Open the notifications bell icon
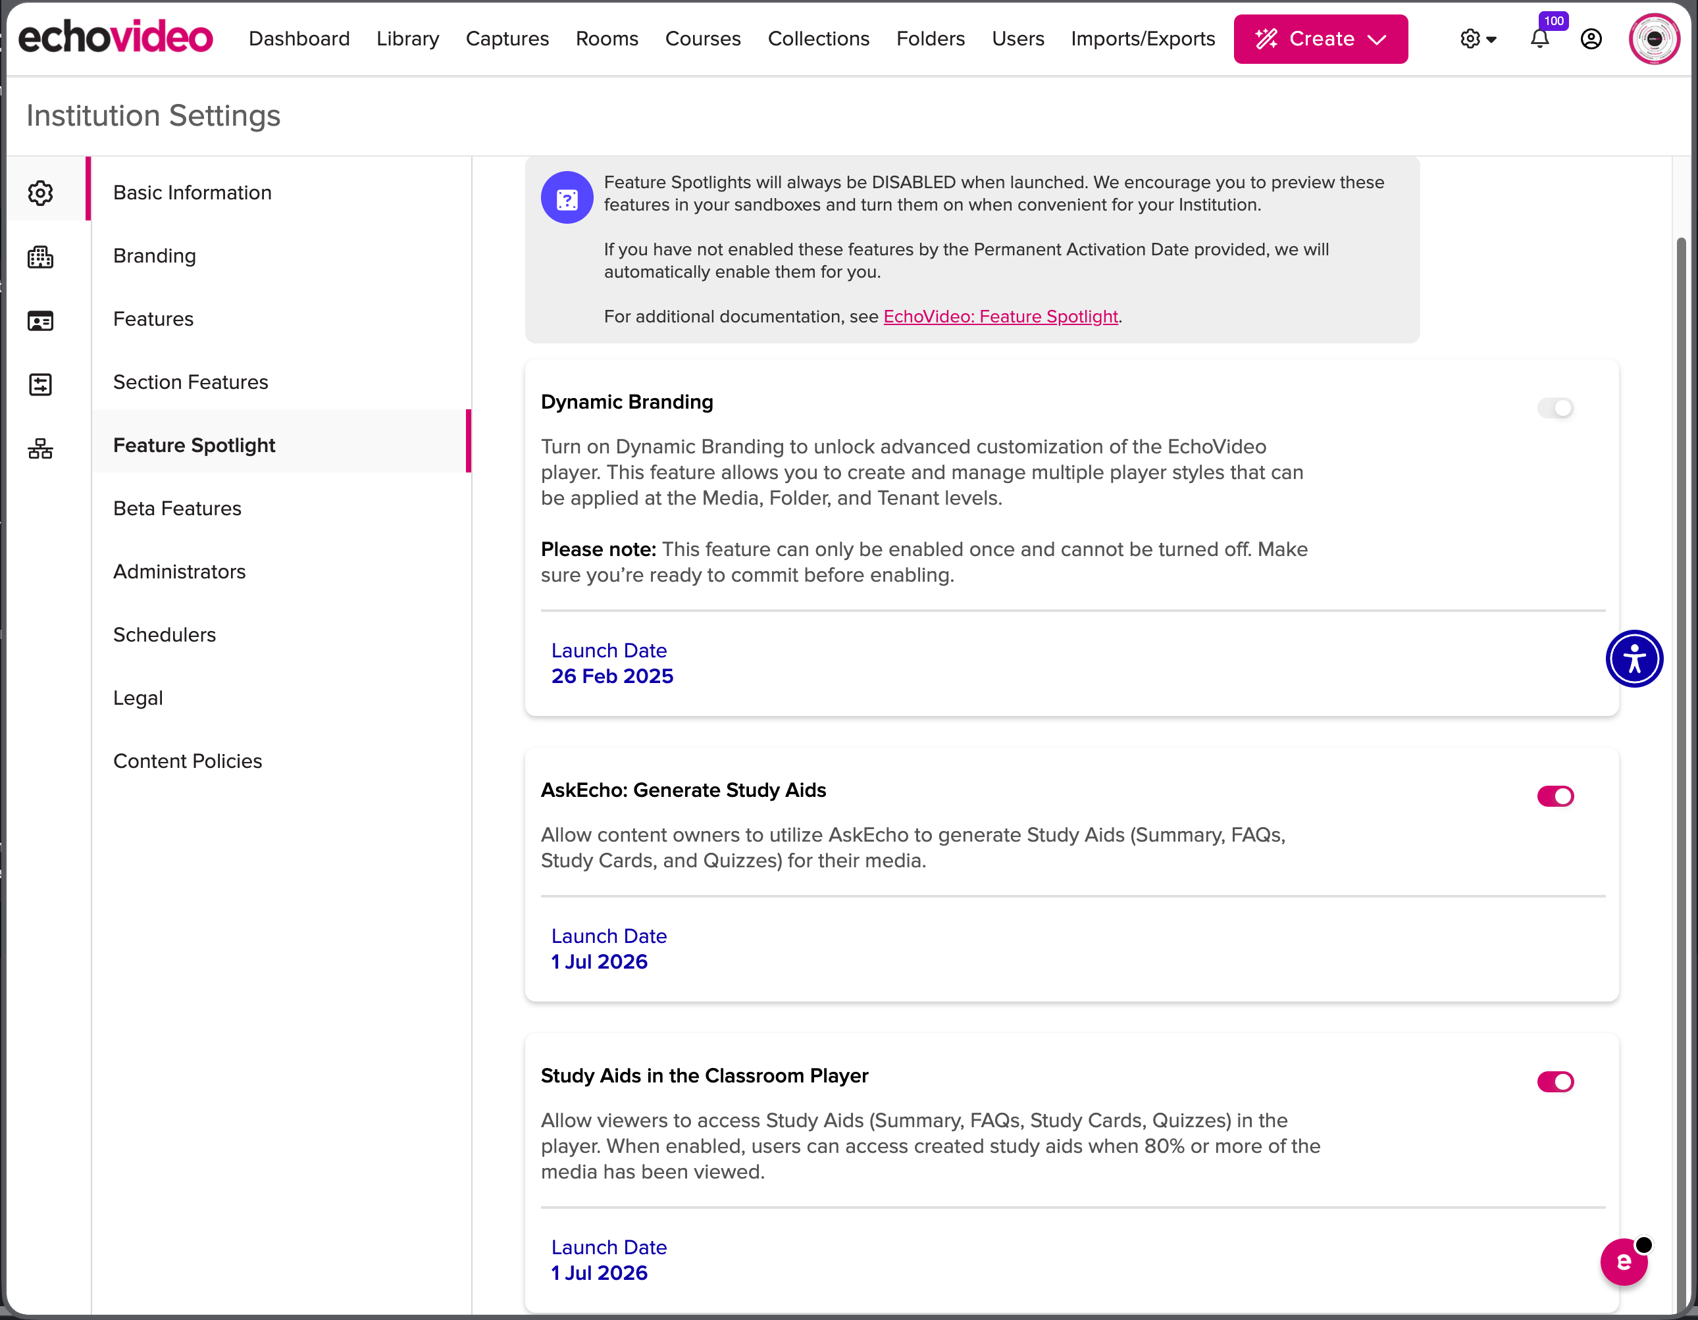 click(1539, 38)
